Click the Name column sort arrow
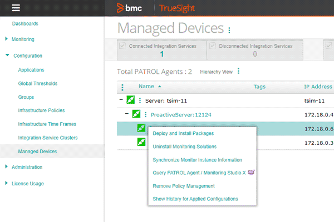This screenshot has height=222, width=334. pyautogui.click(x=160, y=87)
